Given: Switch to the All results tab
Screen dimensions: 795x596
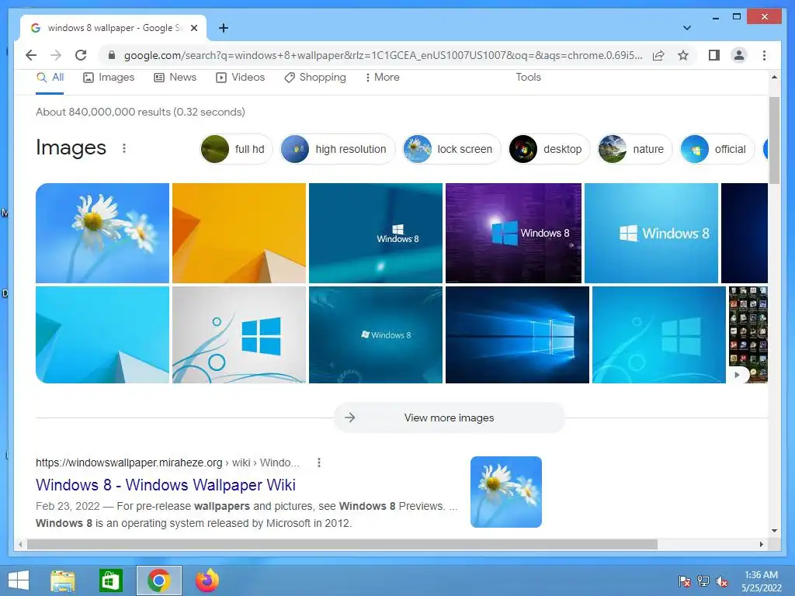Looking at the screenshot, I should click(x=50, y=78).
